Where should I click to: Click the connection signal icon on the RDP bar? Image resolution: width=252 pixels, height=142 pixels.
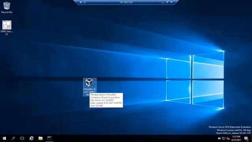85,2
